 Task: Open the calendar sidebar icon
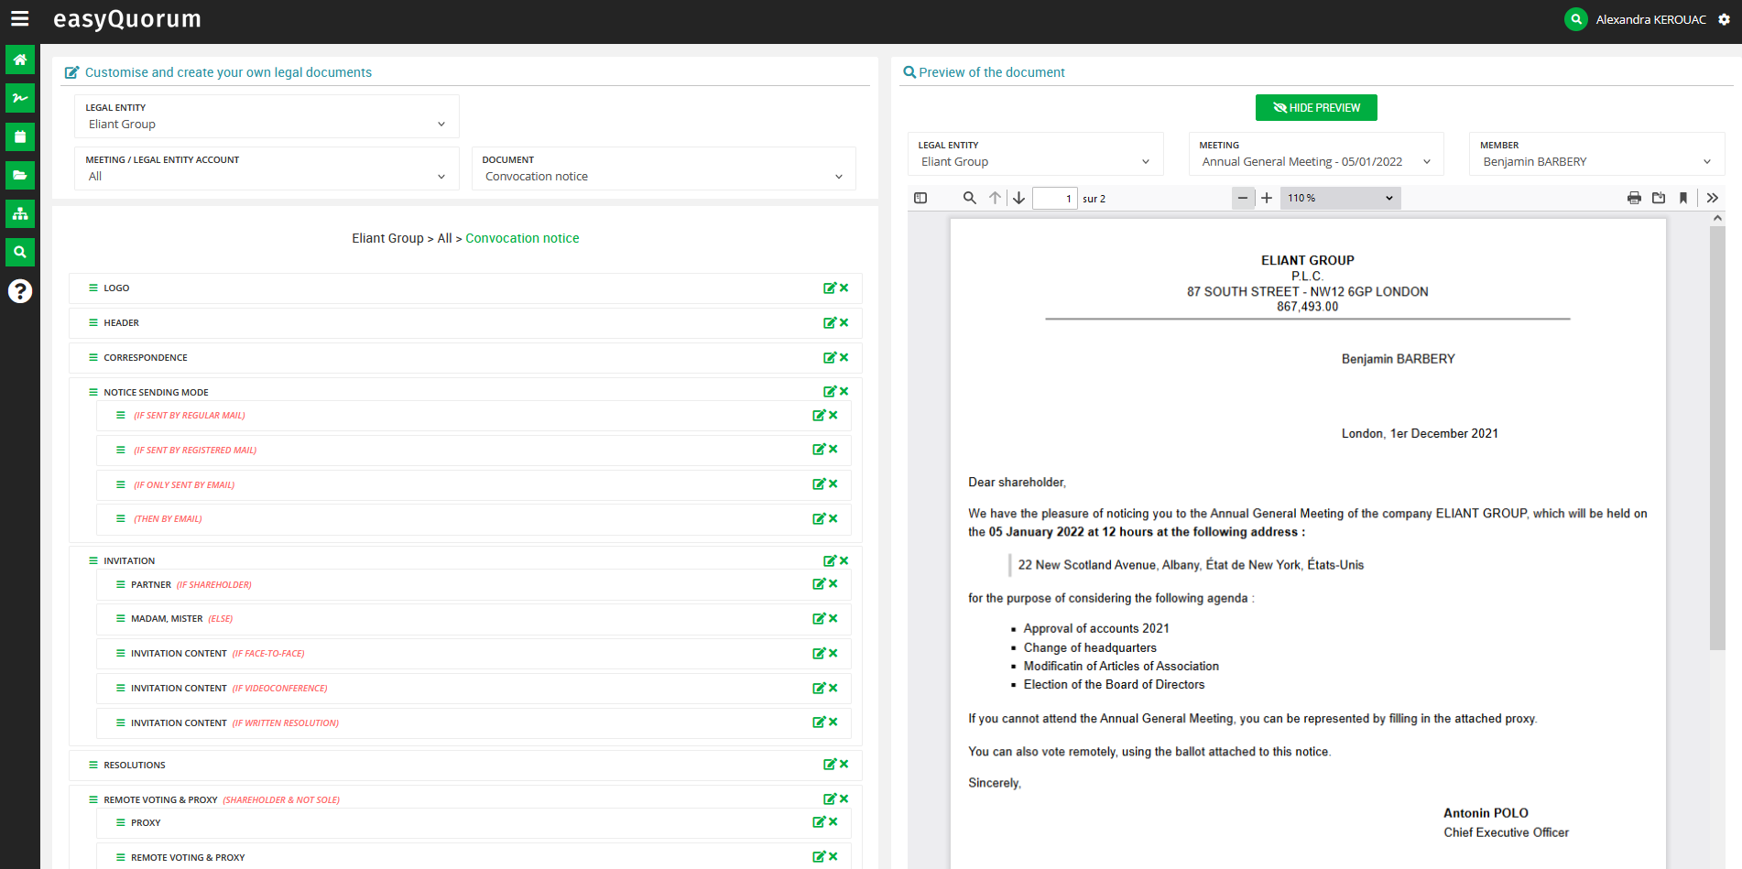pos(20,136)
